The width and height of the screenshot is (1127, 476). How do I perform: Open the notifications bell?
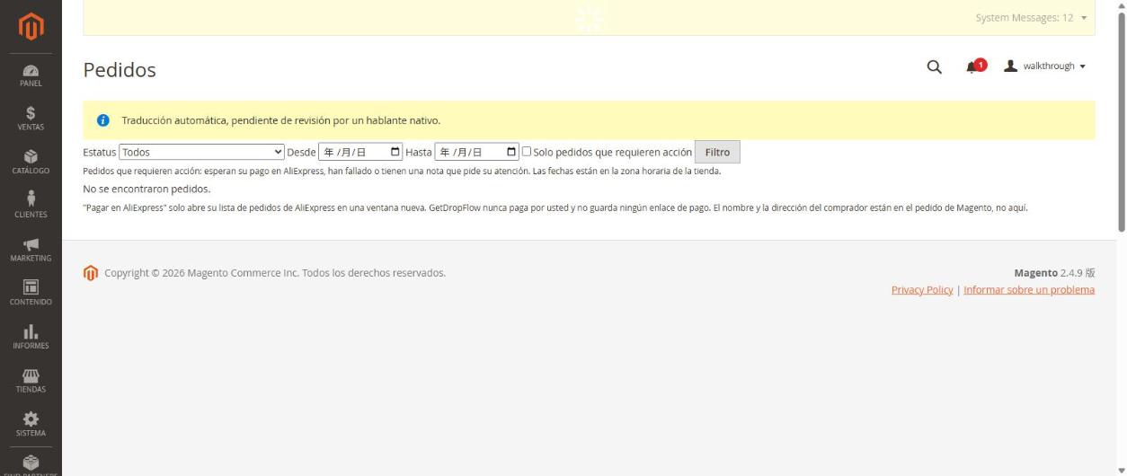[975, 66]
